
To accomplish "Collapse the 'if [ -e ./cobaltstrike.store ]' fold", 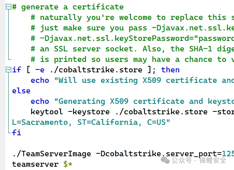I will point(8,70).
